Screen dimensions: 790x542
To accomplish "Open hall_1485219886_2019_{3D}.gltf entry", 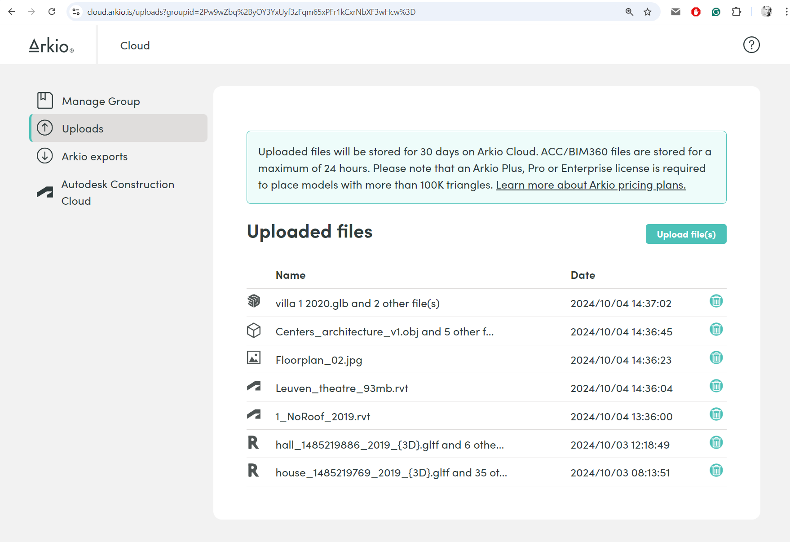I will (x=390, y=445).
